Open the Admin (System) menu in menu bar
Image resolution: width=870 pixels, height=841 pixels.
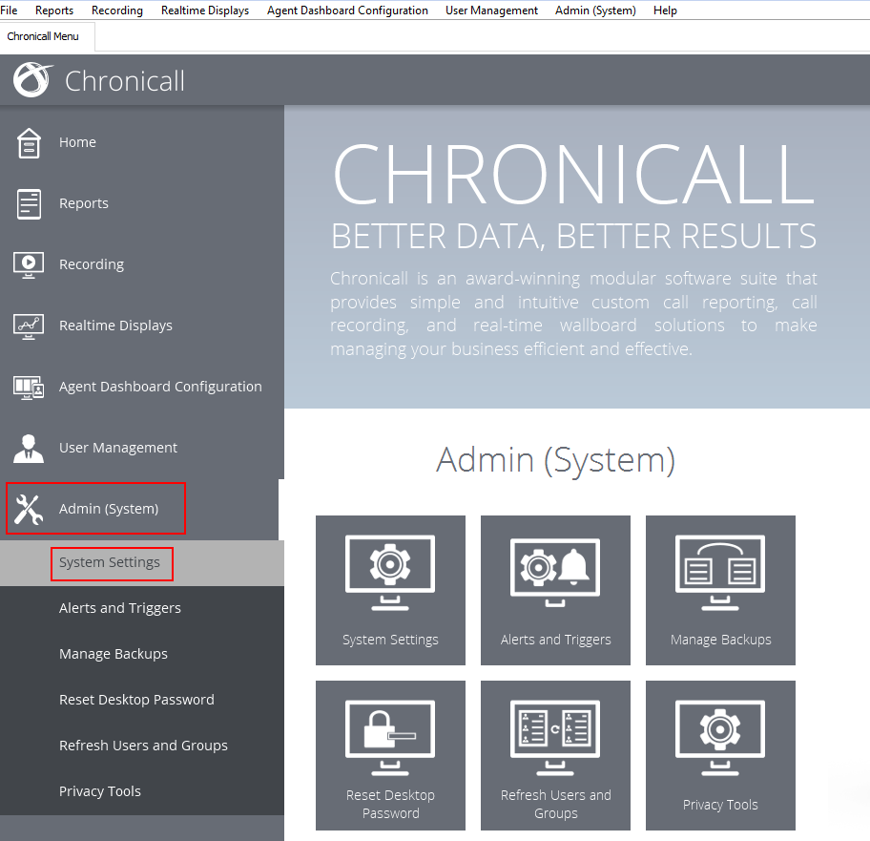595,10
